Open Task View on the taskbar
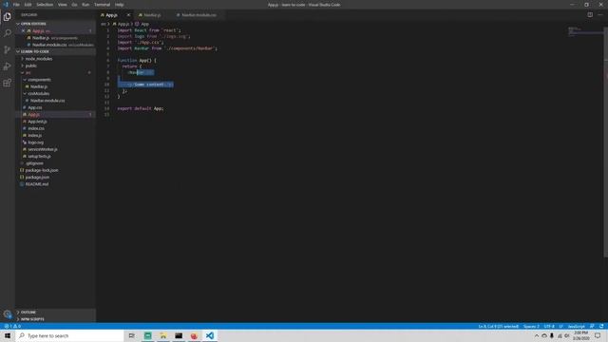The image size is (608, 342). 132,335
